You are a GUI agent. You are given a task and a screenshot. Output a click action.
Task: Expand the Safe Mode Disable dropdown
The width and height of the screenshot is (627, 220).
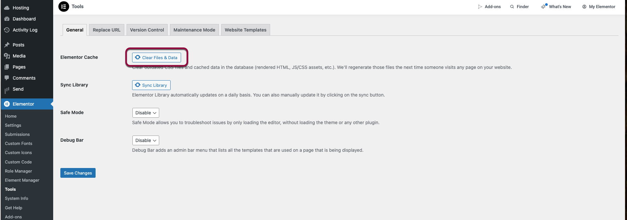pos(145,113)
